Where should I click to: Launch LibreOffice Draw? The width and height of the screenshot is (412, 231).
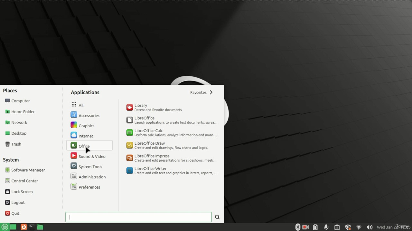pyautogui.click(x=172, y=145)
